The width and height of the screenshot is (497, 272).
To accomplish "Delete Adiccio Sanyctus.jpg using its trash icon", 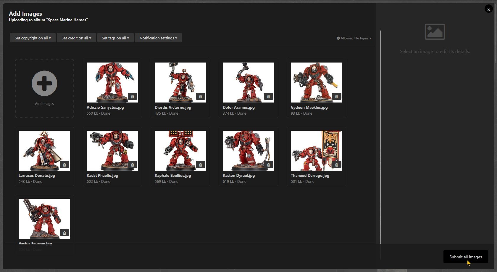I will tap(133, 97).
